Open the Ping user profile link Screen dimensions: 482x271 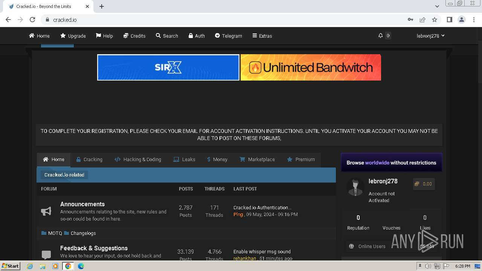(238, 214)
